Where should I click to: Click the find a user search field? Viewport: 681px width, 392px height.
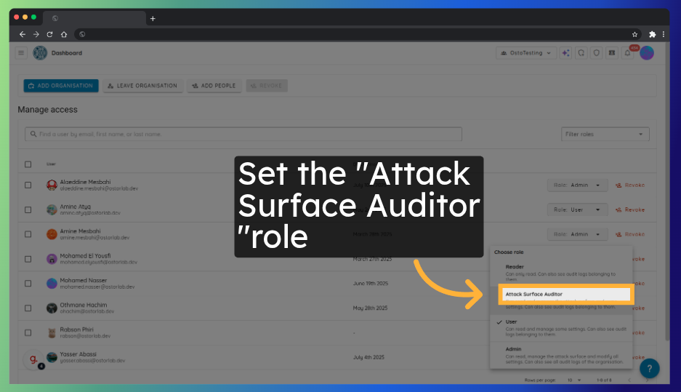coord(243,135)
